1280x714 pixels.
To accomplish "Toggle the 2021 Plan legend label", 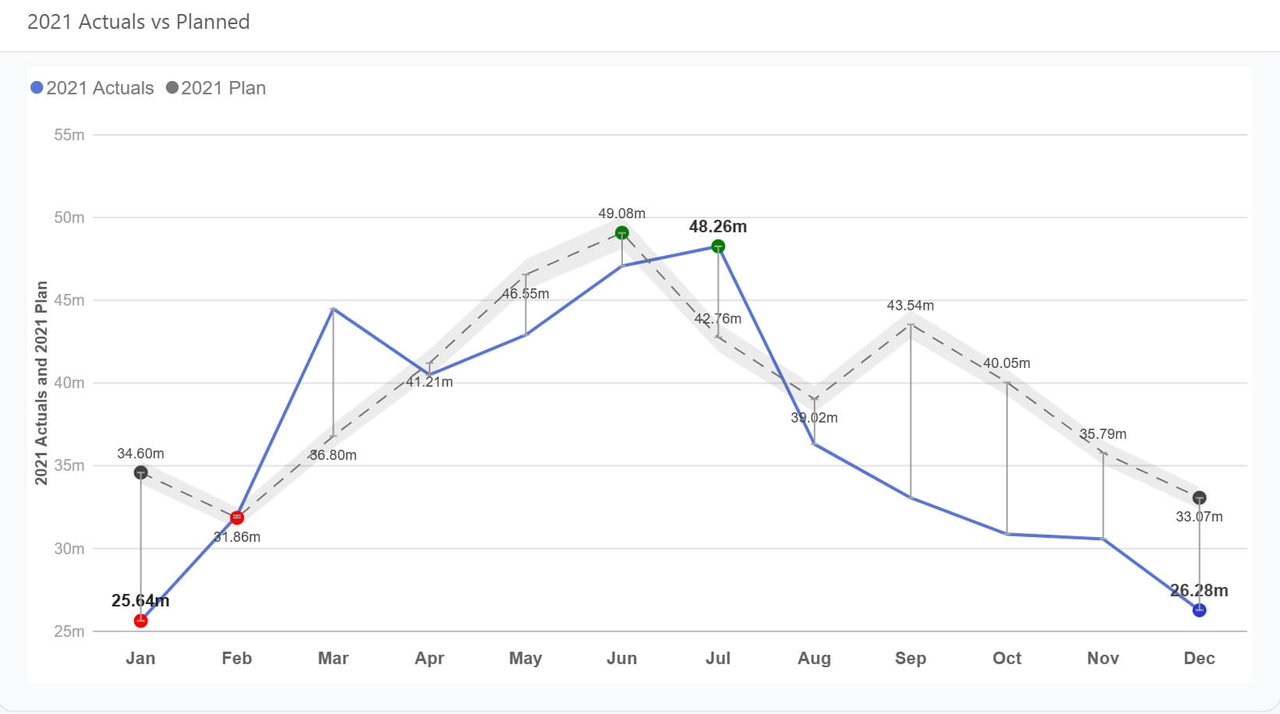I will click(224, 88).
